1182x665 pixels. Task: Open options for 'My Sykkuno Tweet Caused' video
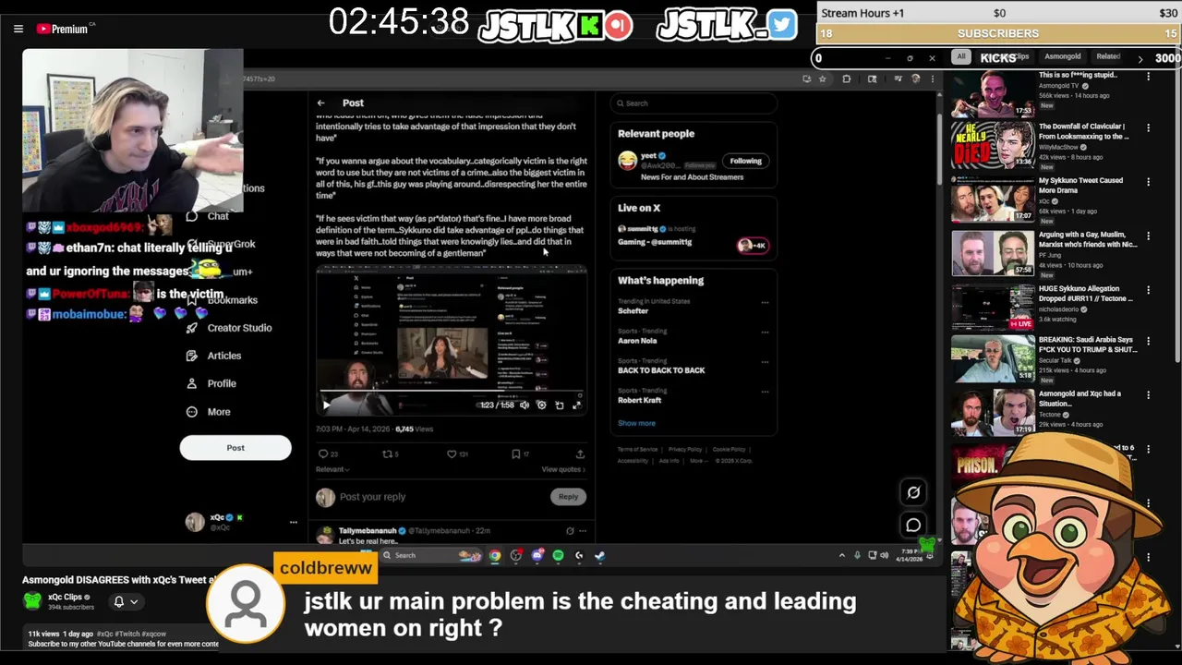coord(1149,183)
